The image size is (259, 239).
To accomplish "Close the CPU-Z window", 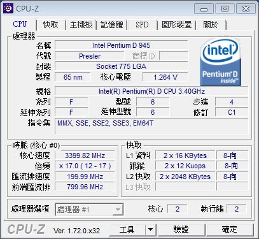I will [x=246, y=9].
